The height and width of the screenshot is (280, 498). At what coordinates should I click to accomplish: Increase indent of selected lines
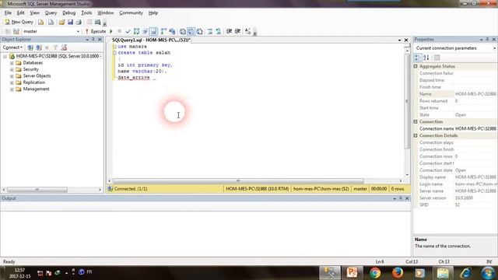pos(237,31)
